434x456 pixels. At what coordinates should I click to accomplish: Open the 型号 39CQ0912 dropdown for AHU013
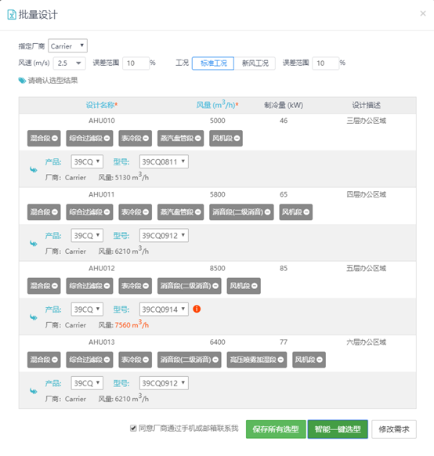coord(164,383)
